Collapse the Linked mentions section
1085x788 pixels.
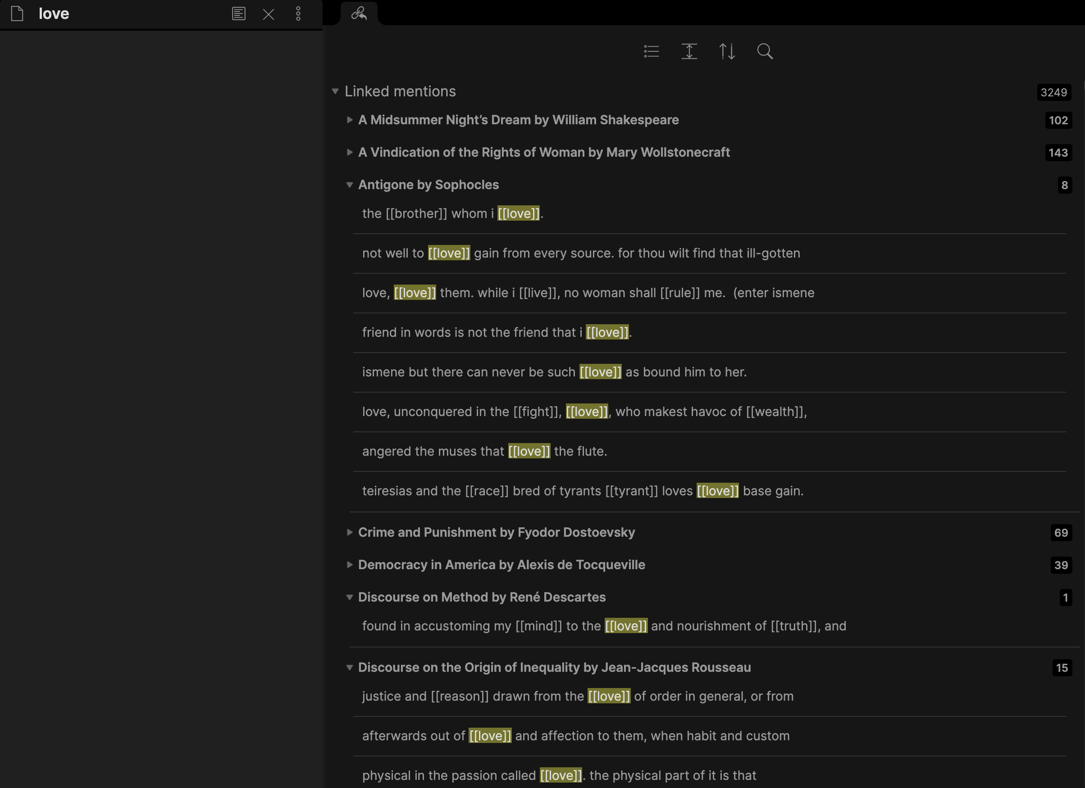point(335,91)
